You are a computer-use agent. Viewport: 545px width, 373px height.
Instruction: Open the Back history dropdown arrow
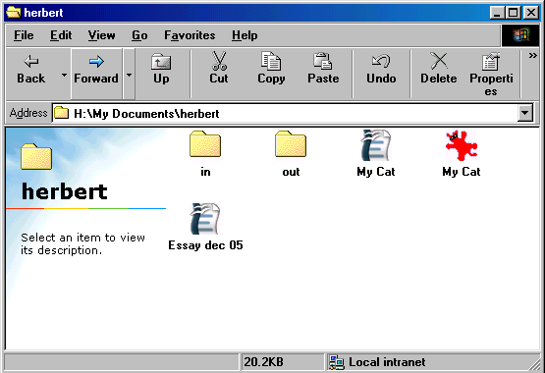click(x=64, y=75)
